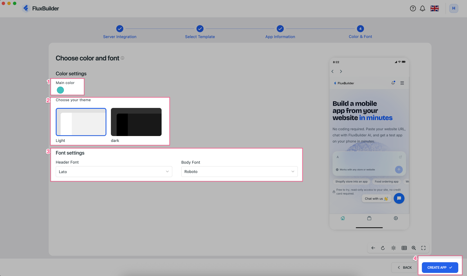Click the Chat with us bubble label
Image resolution: width=467 pixels, height=276 pixels.
(376, 199)
